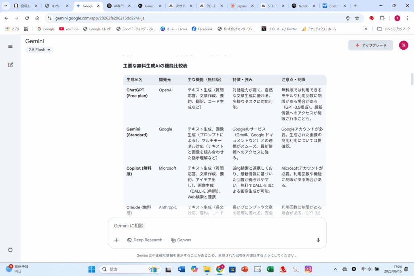Click the address bar URL

pos(100,18)
